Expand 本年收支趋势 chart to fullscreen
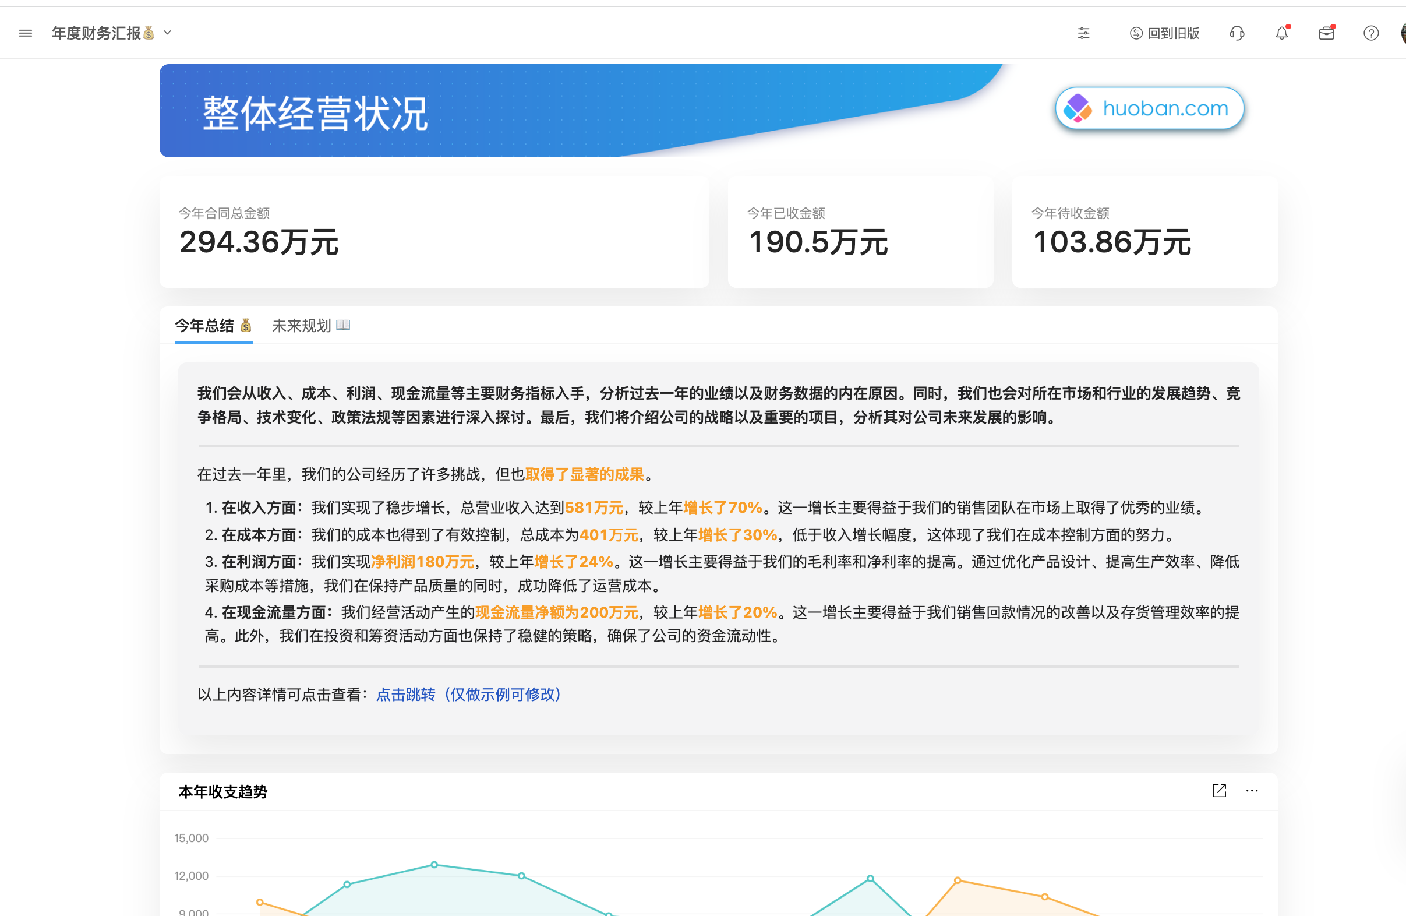 click(x=1219, y=790)
